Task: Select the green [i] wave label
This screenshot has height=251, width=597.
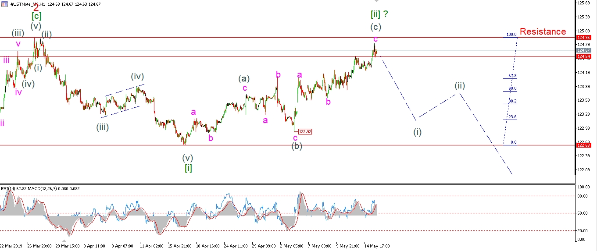Action: point(188,167)
